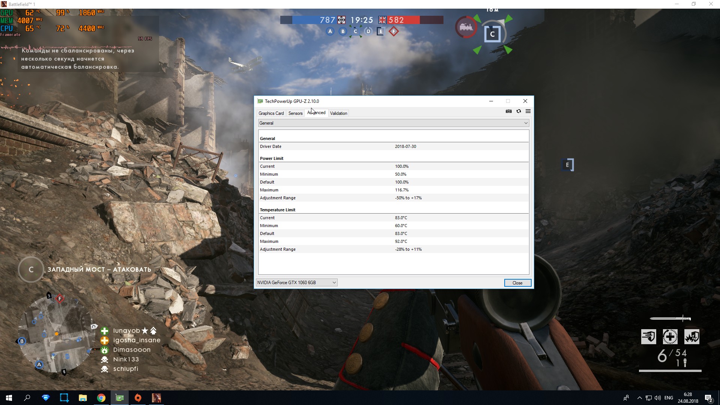Viewport: 720px width, 405px height.
Task: Open the GPU-Z hamburger menu
Action: 528,111
